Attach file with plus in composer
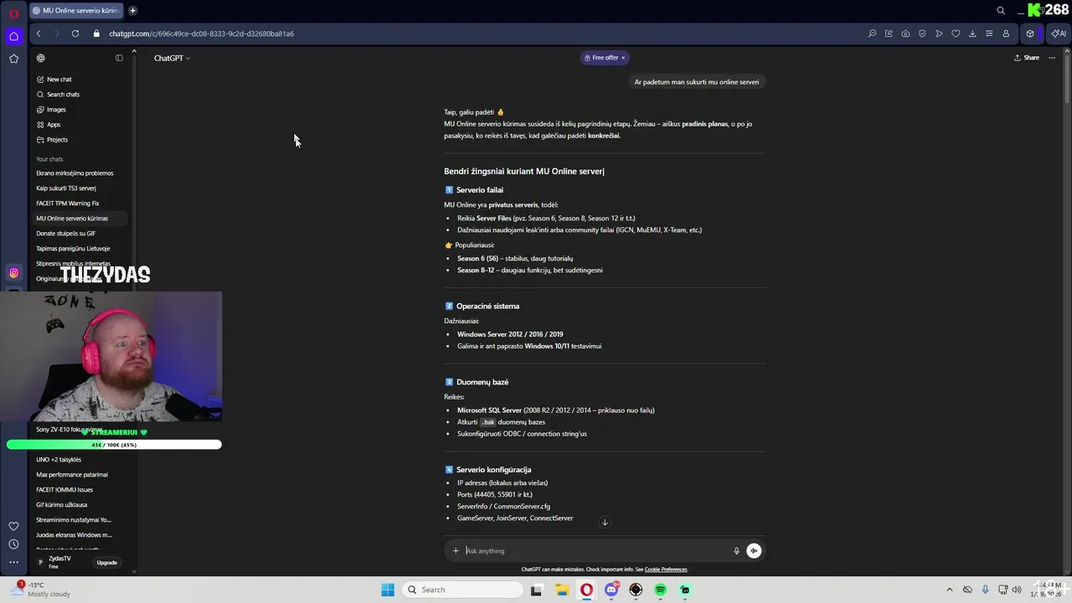 pyautogui.click(x=456, y=550)
